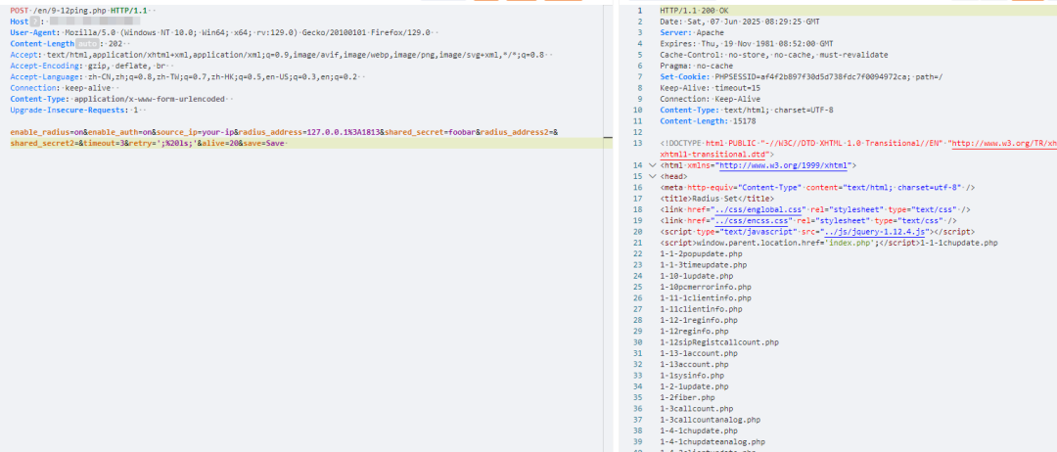Collapse the html tag on response line 14
Viewport: 1057px width, 452px height.
pyautogui.click(x=651, y=165)
